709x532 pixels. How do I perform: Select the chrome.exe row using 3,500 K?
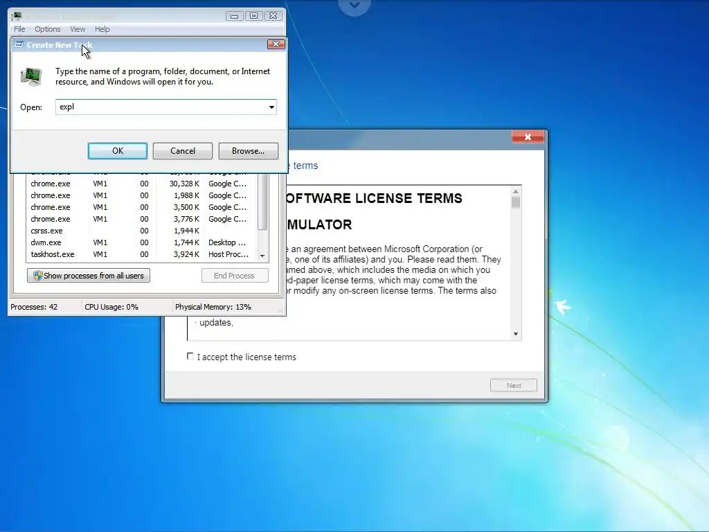(141, 207)
